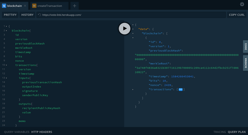Click the outputs block at line 19
Screen dimensions: 248x135
point(26,104)
